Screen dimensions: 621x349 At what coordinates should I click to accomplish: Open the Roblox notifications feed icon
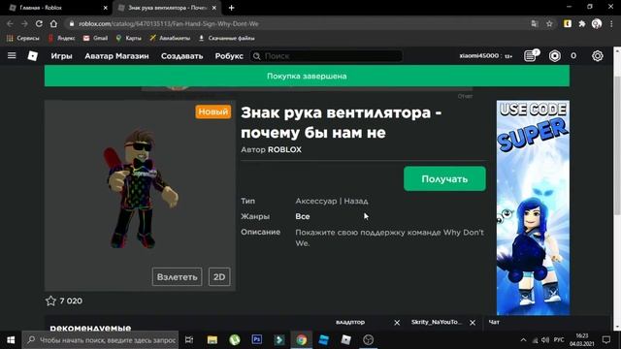(x=531, y=56)
